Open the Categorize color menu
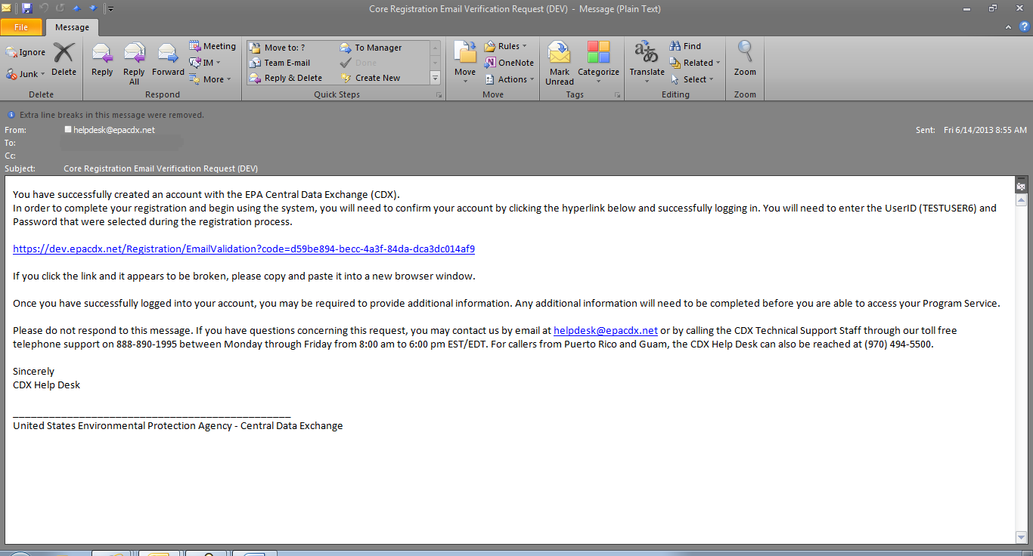 pos(598,63)
